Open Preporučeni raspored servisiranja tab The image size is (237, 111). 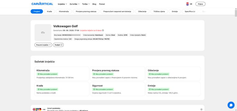coord(117,12)
